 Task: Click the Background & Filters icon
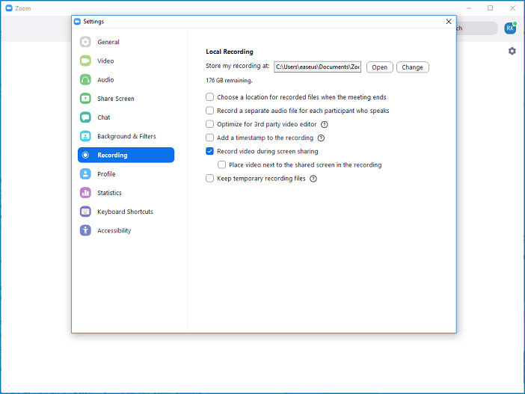tap(85, 137)
